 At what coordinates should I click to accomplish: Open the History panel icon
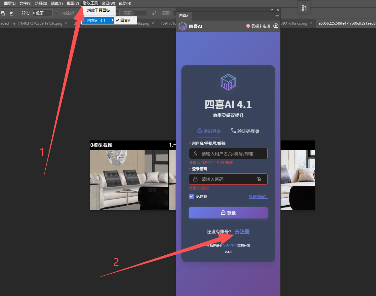tap(304, 8)
